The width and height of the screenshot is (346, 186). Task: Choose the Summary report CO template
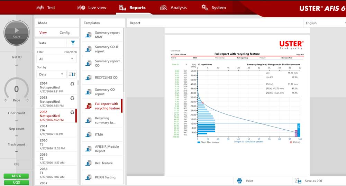click(102, 63)
